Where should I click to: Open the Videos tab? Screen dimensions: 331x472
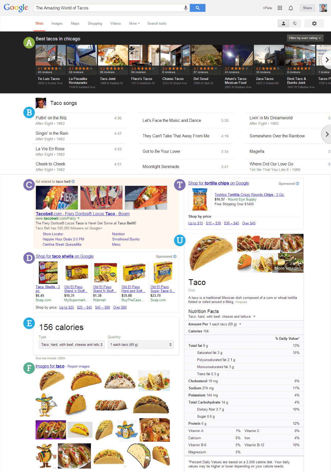pyautogui.click(x=116, y=23)
